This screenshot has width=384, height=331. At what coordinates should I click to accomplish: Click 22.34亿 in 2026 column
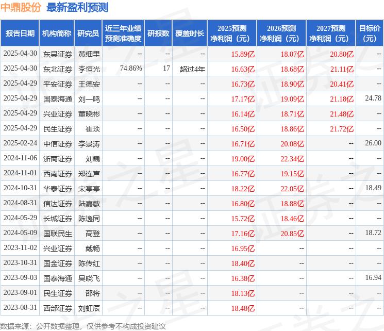pyautogui.click(x=292, y=159)
